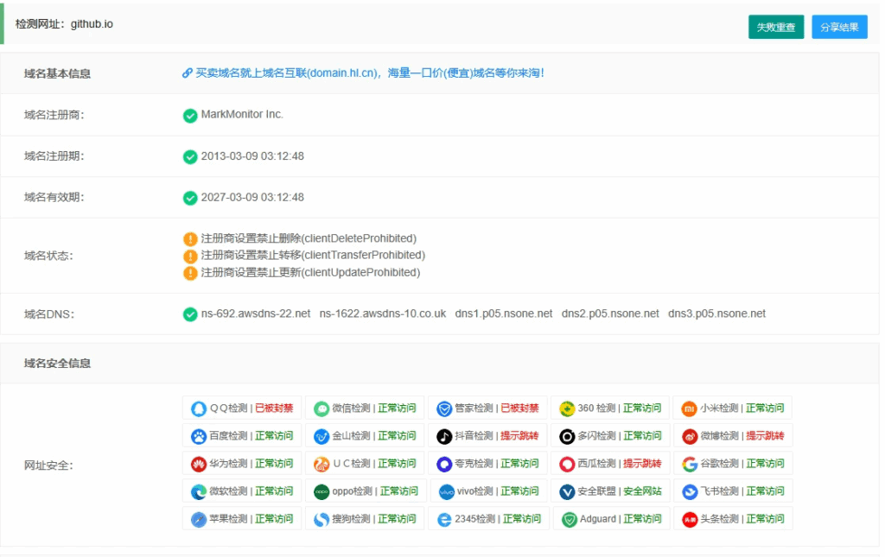Click the 2345检测 browser icon
The image size is (885, 557).
[444, 519]
